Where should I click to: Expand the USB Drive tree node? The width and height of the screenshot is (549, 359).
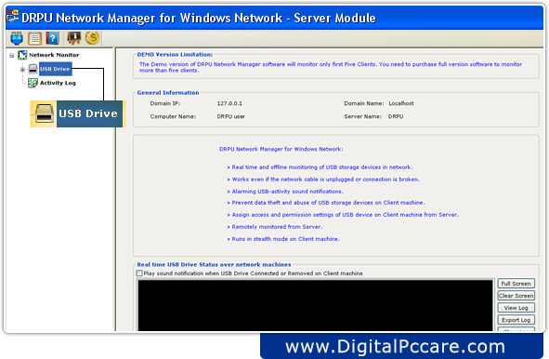[x=22, y=70]
